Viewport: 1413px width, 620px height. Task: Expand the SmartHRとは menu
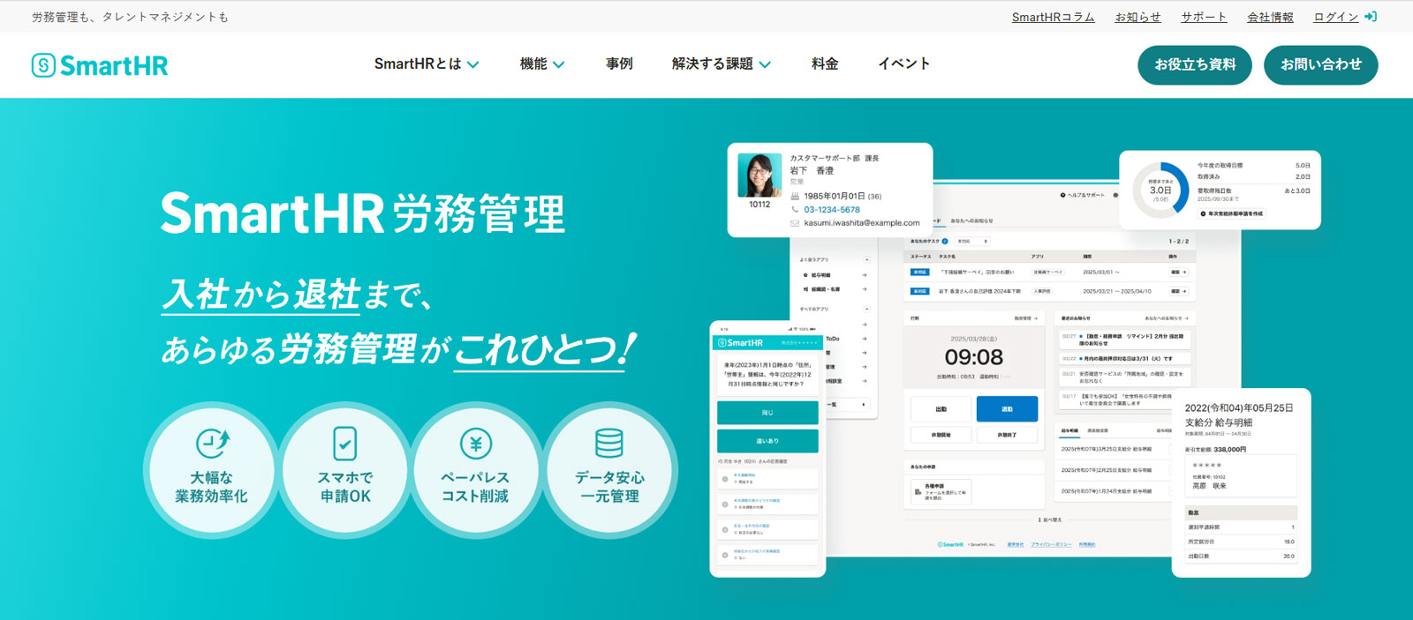[x=427, y=63]
